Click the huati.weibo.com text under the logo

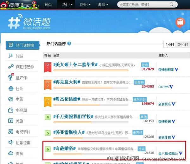point(36,28)
